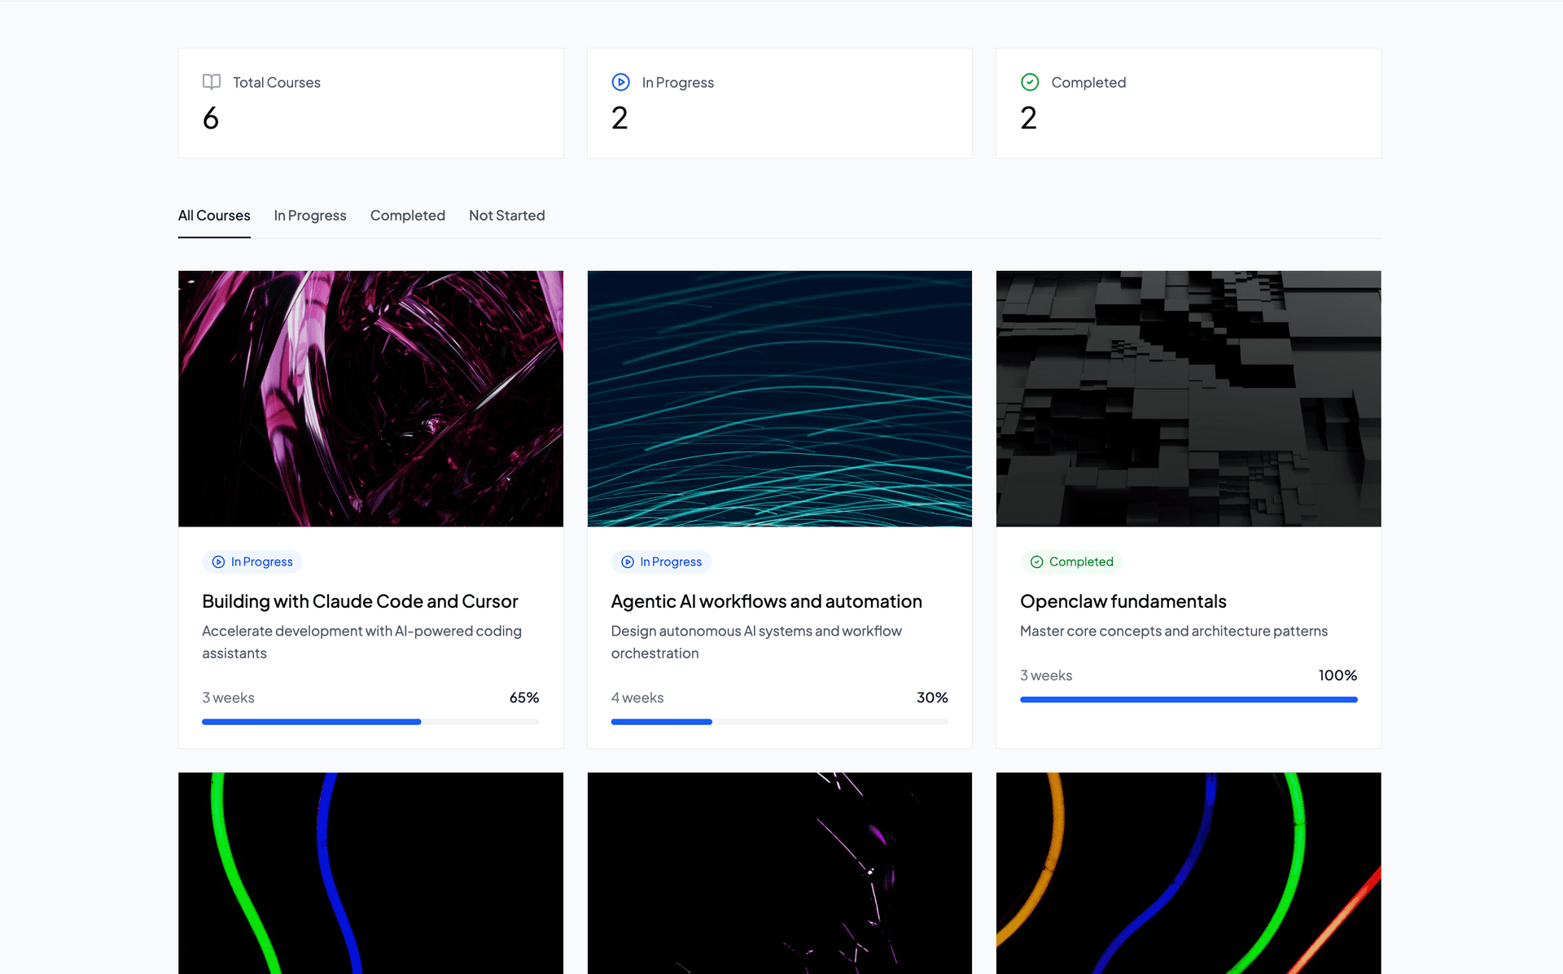The image size is (1563, 974).
Task: Open the In Progress tab
Action: 310,216
